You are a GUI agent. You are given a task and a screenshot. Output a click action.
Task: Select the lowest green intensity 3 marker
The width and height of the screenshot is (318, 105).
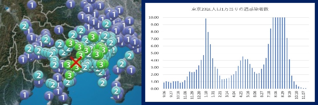[70, 75]
